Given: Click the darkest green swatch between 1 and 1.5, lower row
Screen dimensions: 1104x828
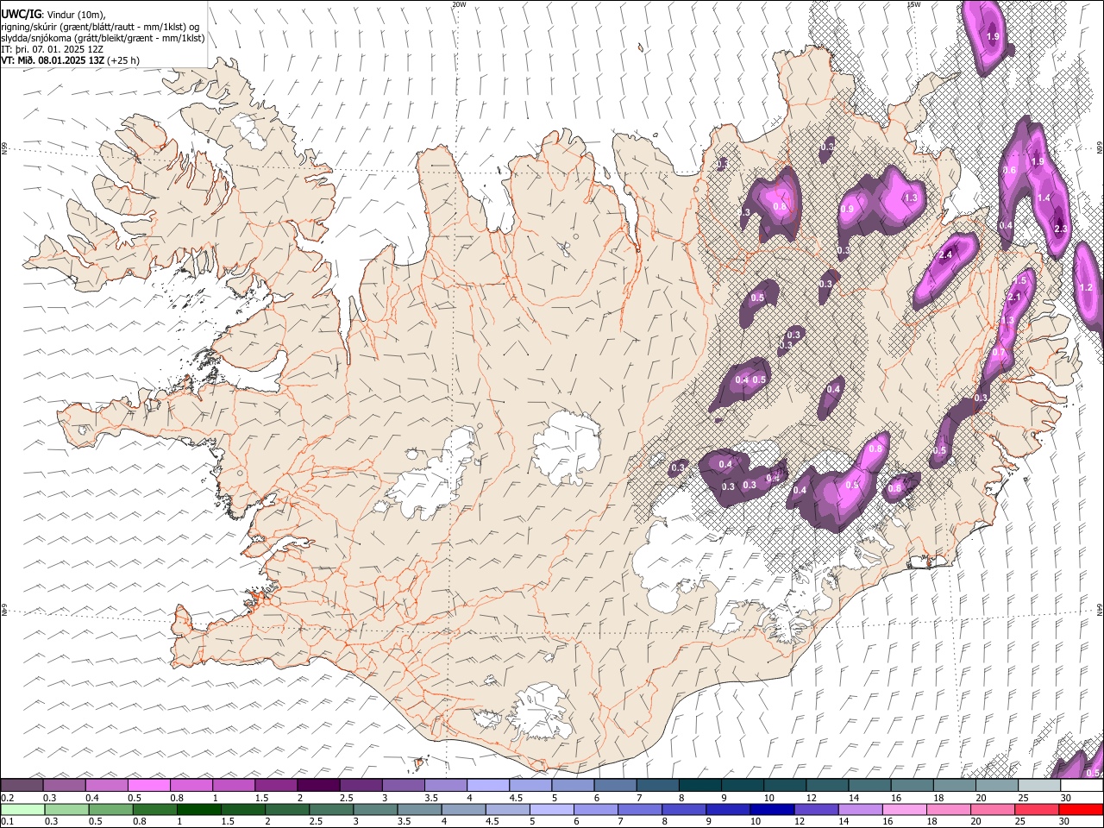Looking at the screenshot, I should (198, 809).
